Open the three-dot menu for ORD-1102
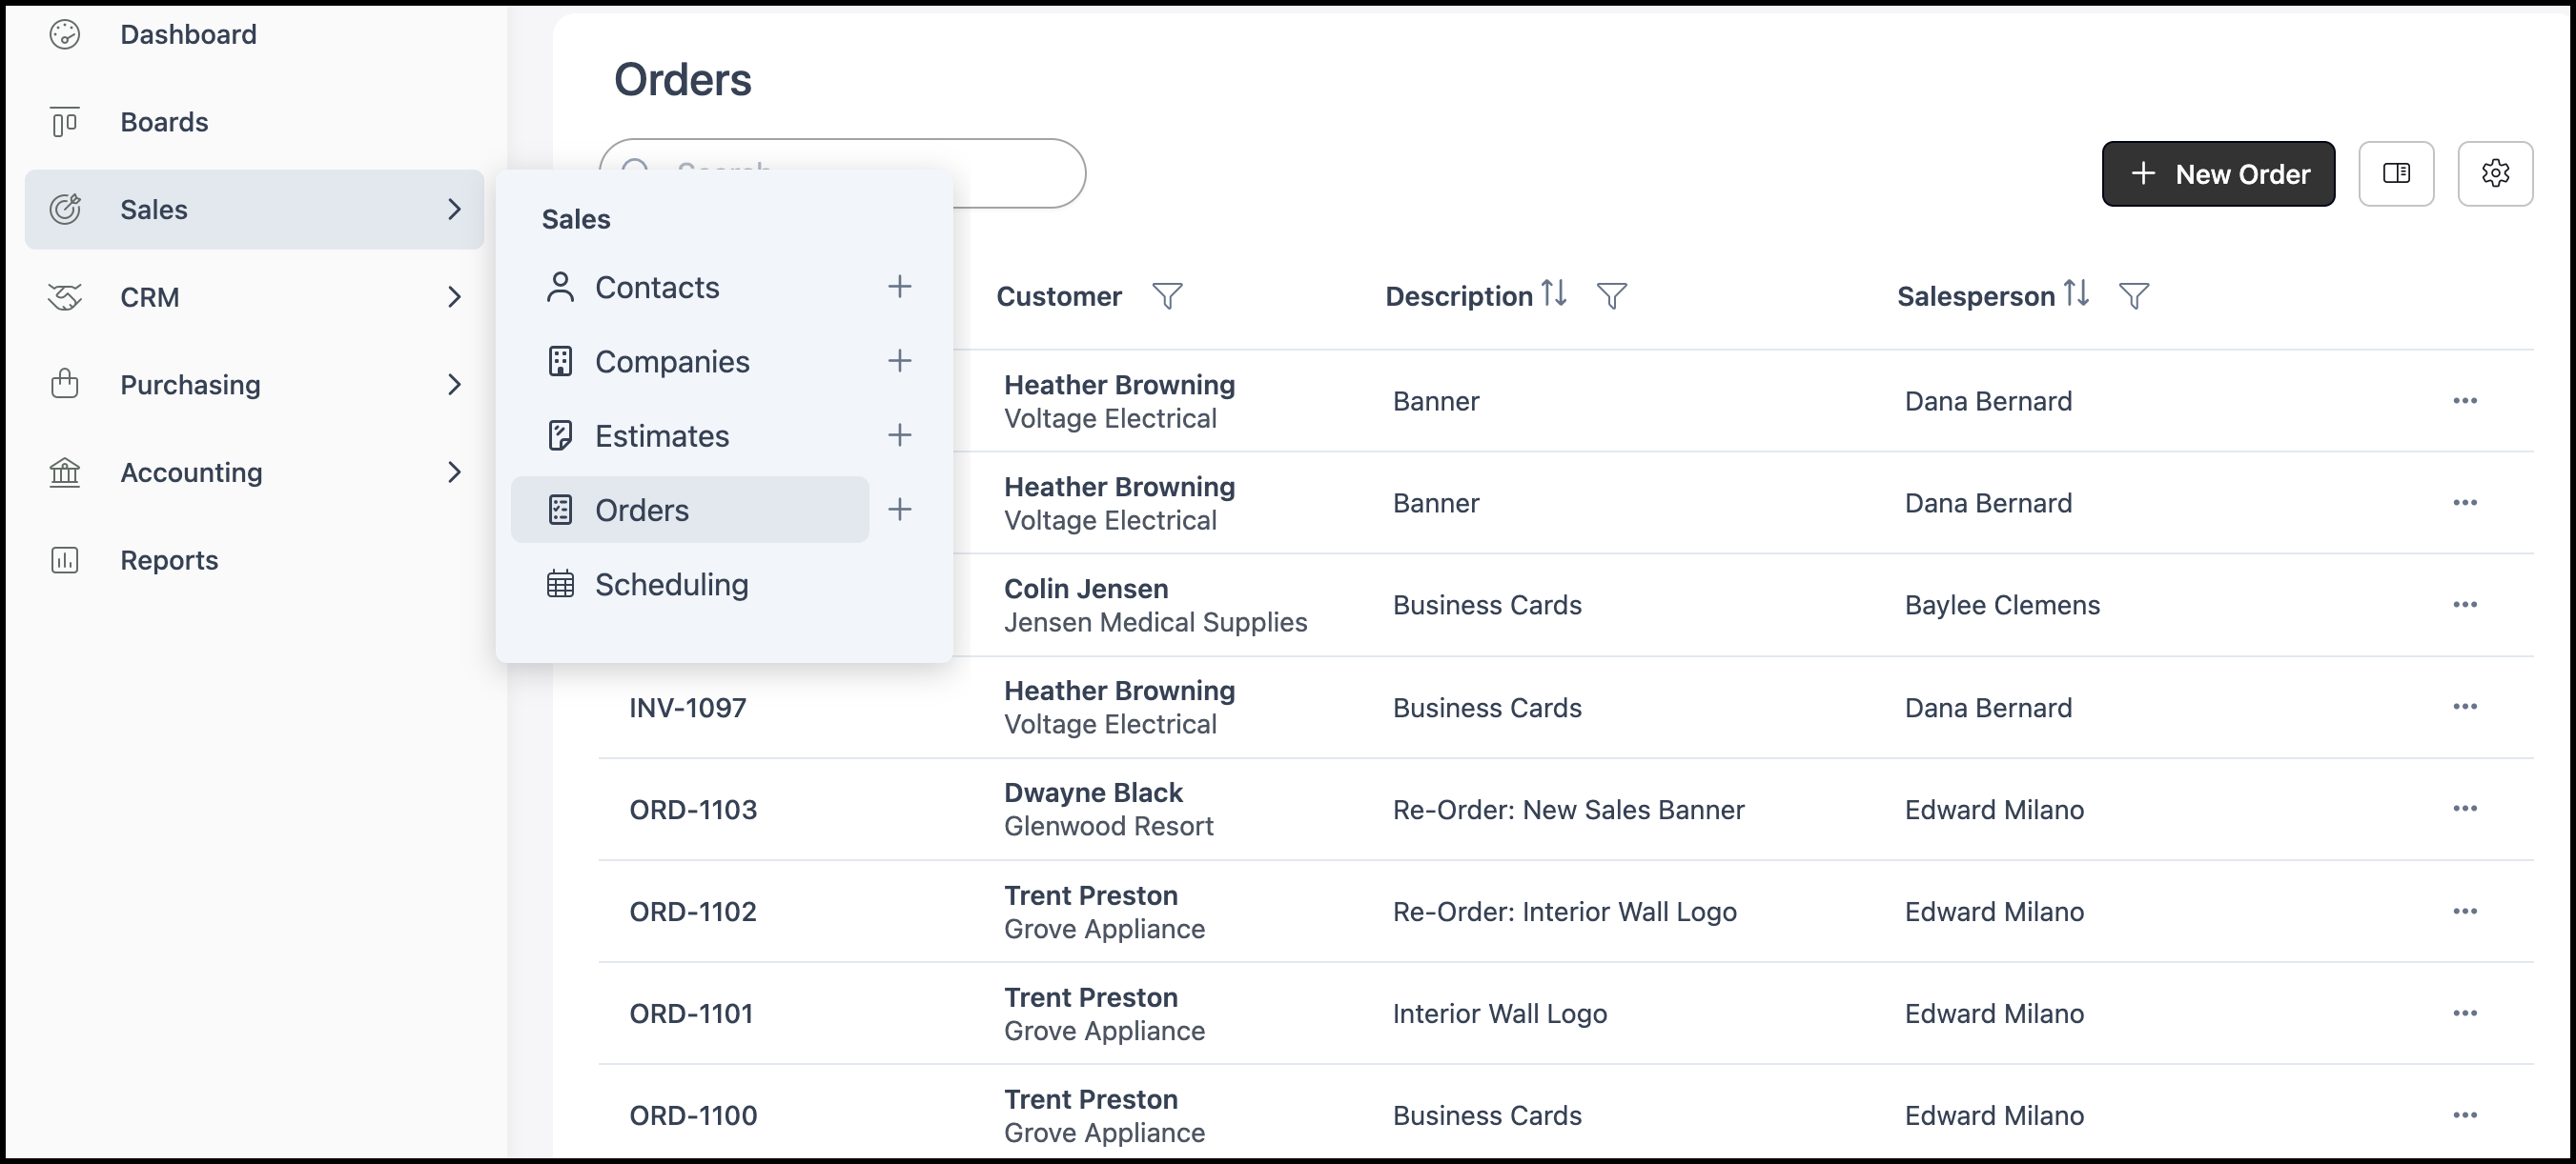The image size is (2576, 1164). coord(2464,912)
